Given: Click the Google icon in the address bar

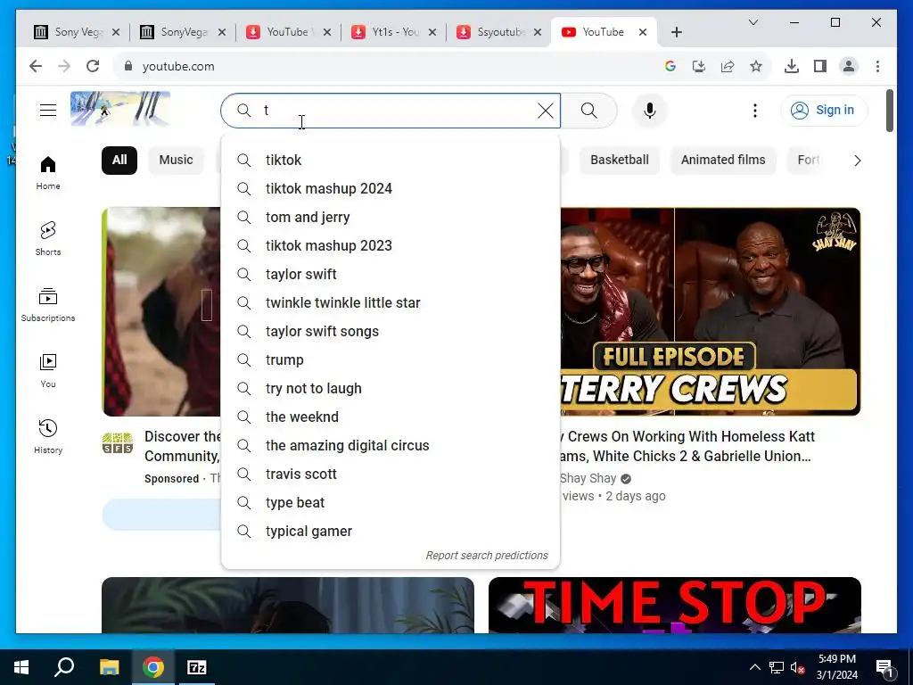Looking at the screenshot, I should click(x=670, y=66).
